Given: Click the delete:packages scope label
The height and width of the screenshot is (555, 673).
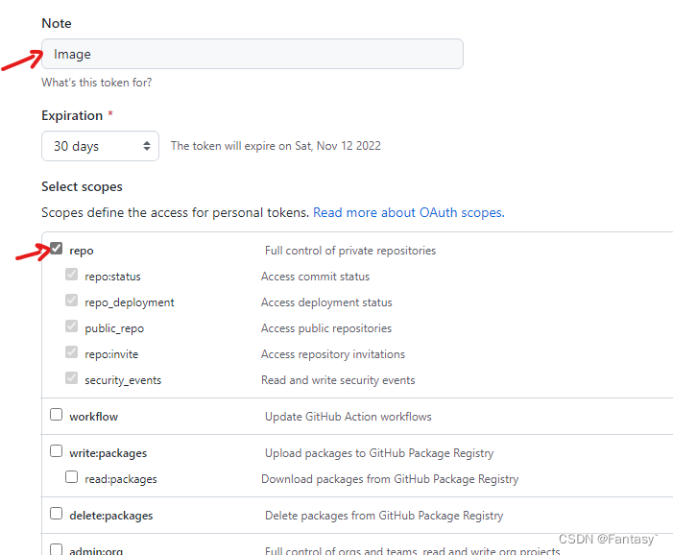Looking at the screenshot, I should pos(111,516).
